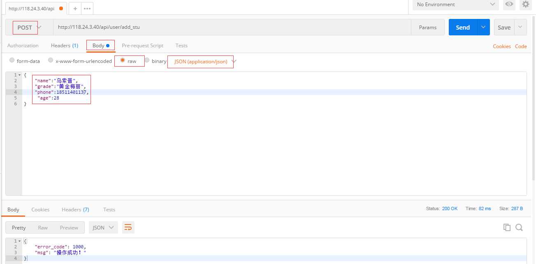This screenshot has width=536, height=264.
Task: Open the Code link
Action: (x=521, y=46)
